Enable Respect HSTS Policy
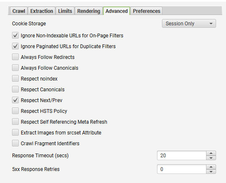Image resolution: width=226 pixels, height=183 pixels. (x=15, y=111)
